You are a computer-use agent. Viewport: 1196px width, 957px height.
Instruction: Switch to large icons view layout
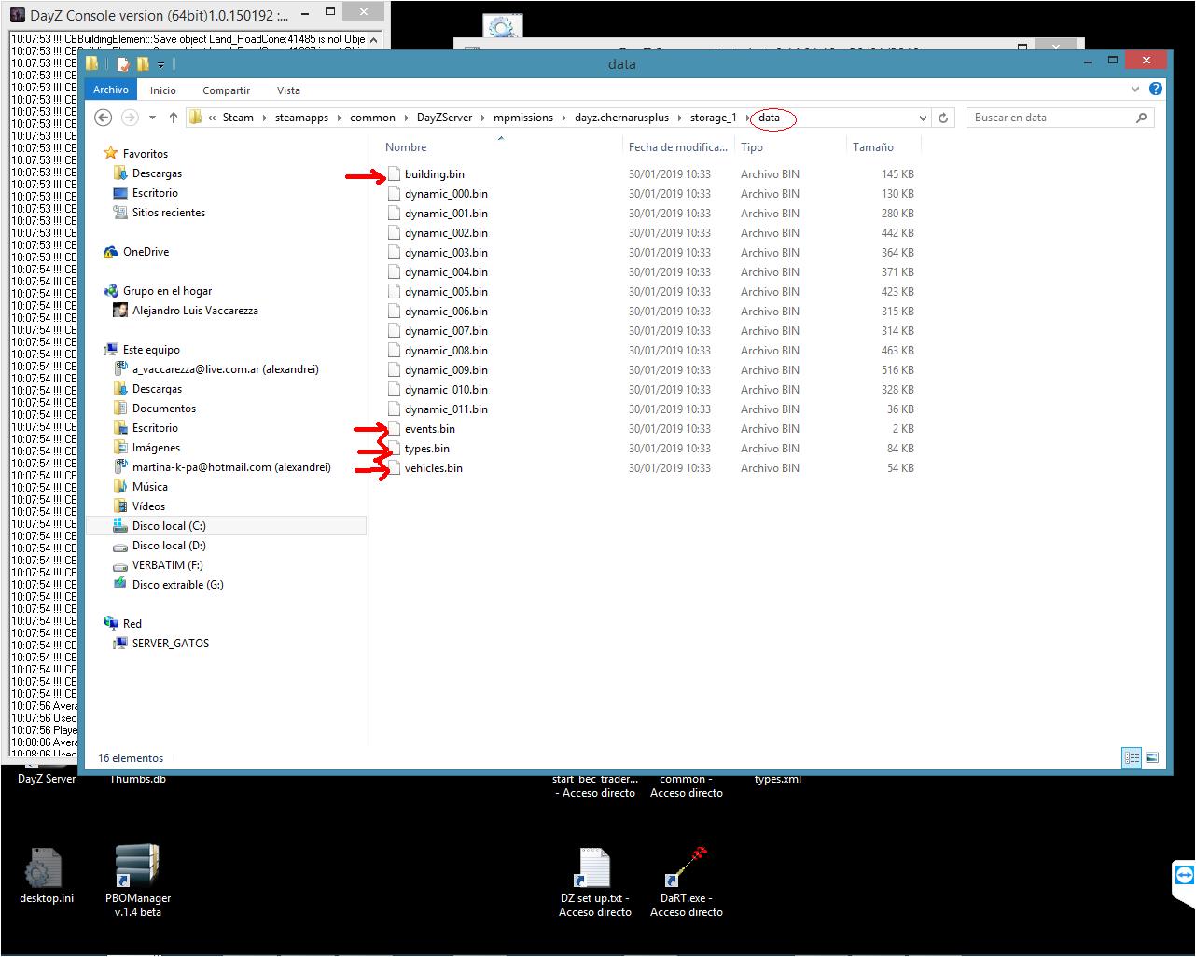tap(1152, 757)
